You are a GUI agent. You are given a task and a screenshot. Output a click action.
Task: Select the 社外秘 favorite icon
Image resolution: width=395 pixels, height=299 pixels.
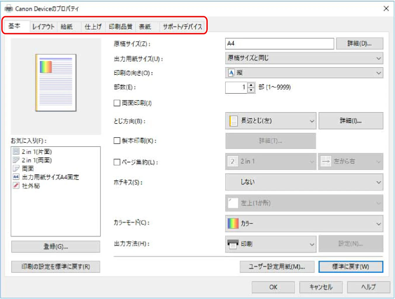16,185
